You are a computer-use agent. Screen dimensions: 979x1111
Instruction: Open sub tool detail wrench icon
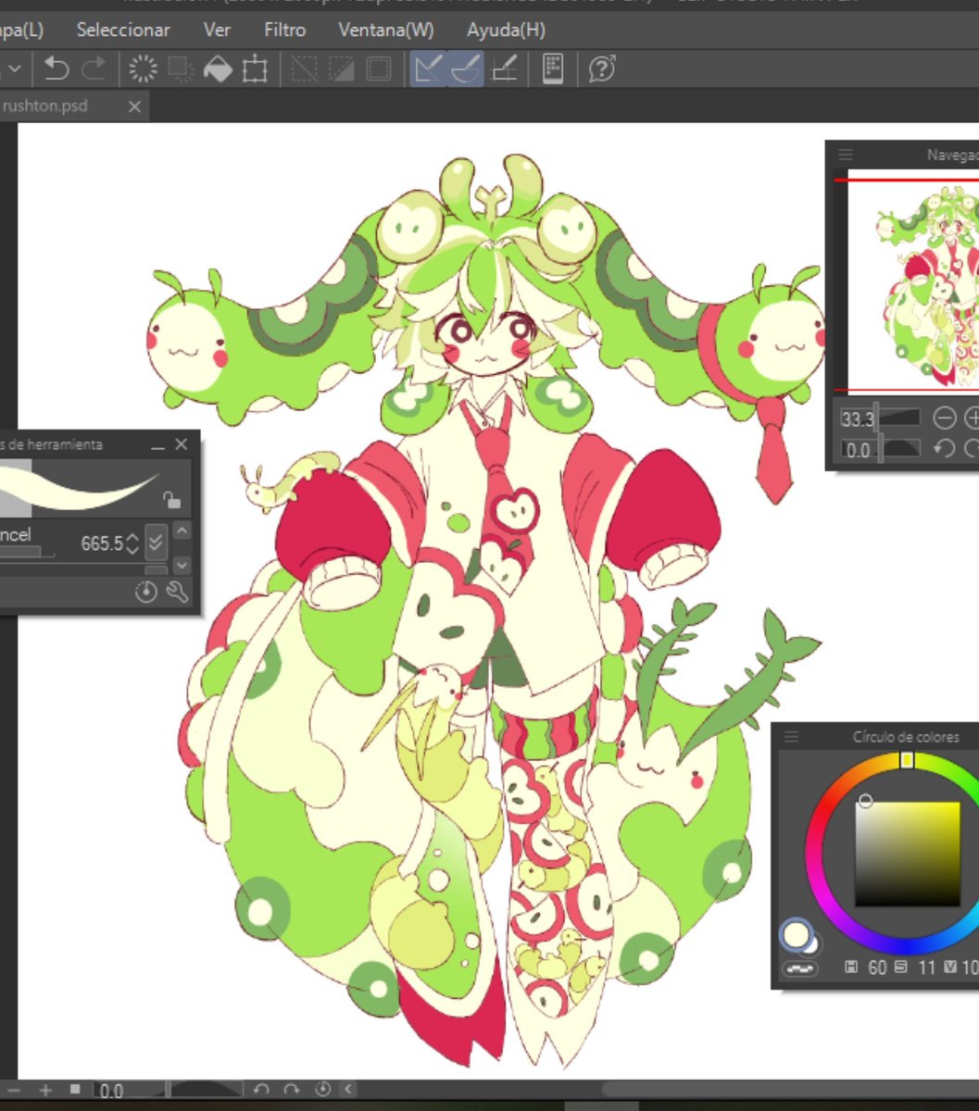(178, 593)
